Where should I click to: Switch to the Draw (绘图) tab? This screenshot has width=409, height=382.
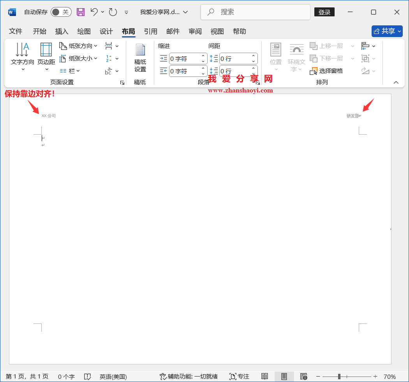84,31
